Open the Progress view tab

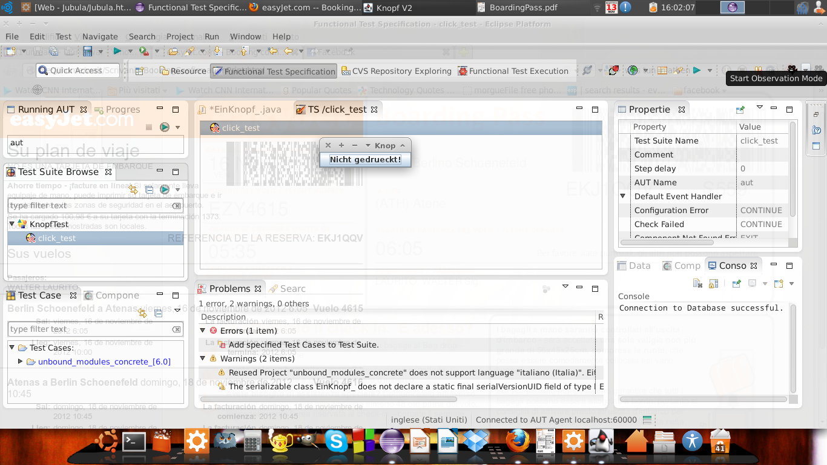[117, 110]
